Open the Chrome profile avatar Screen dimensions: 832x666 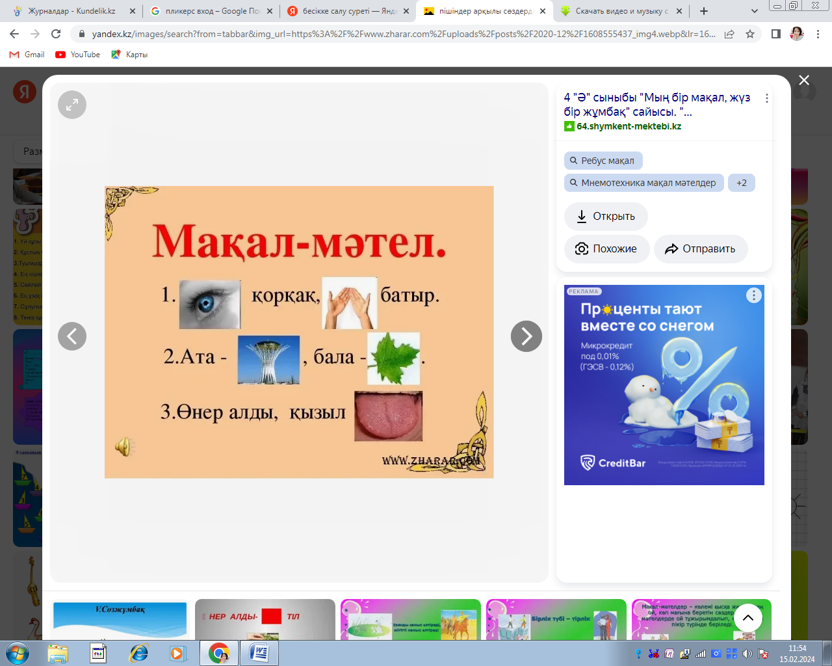tap(797, 34)
